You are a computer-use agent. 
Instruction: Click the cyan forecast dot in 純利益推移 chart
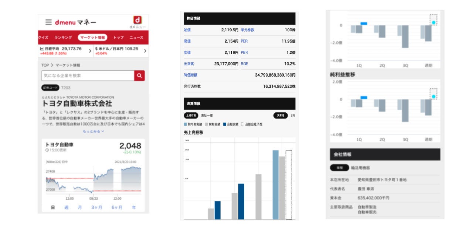[433, 97]
